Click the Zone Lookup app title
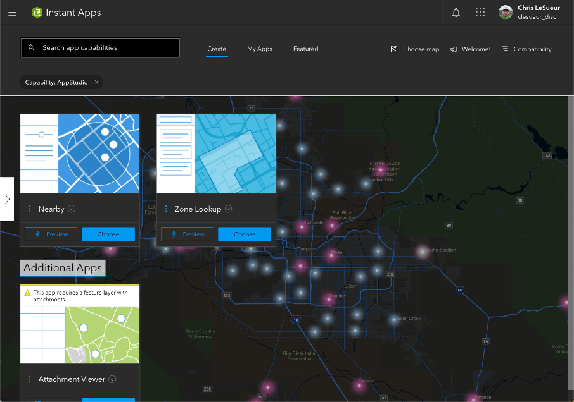574x402 pixels. pos(198,209)
